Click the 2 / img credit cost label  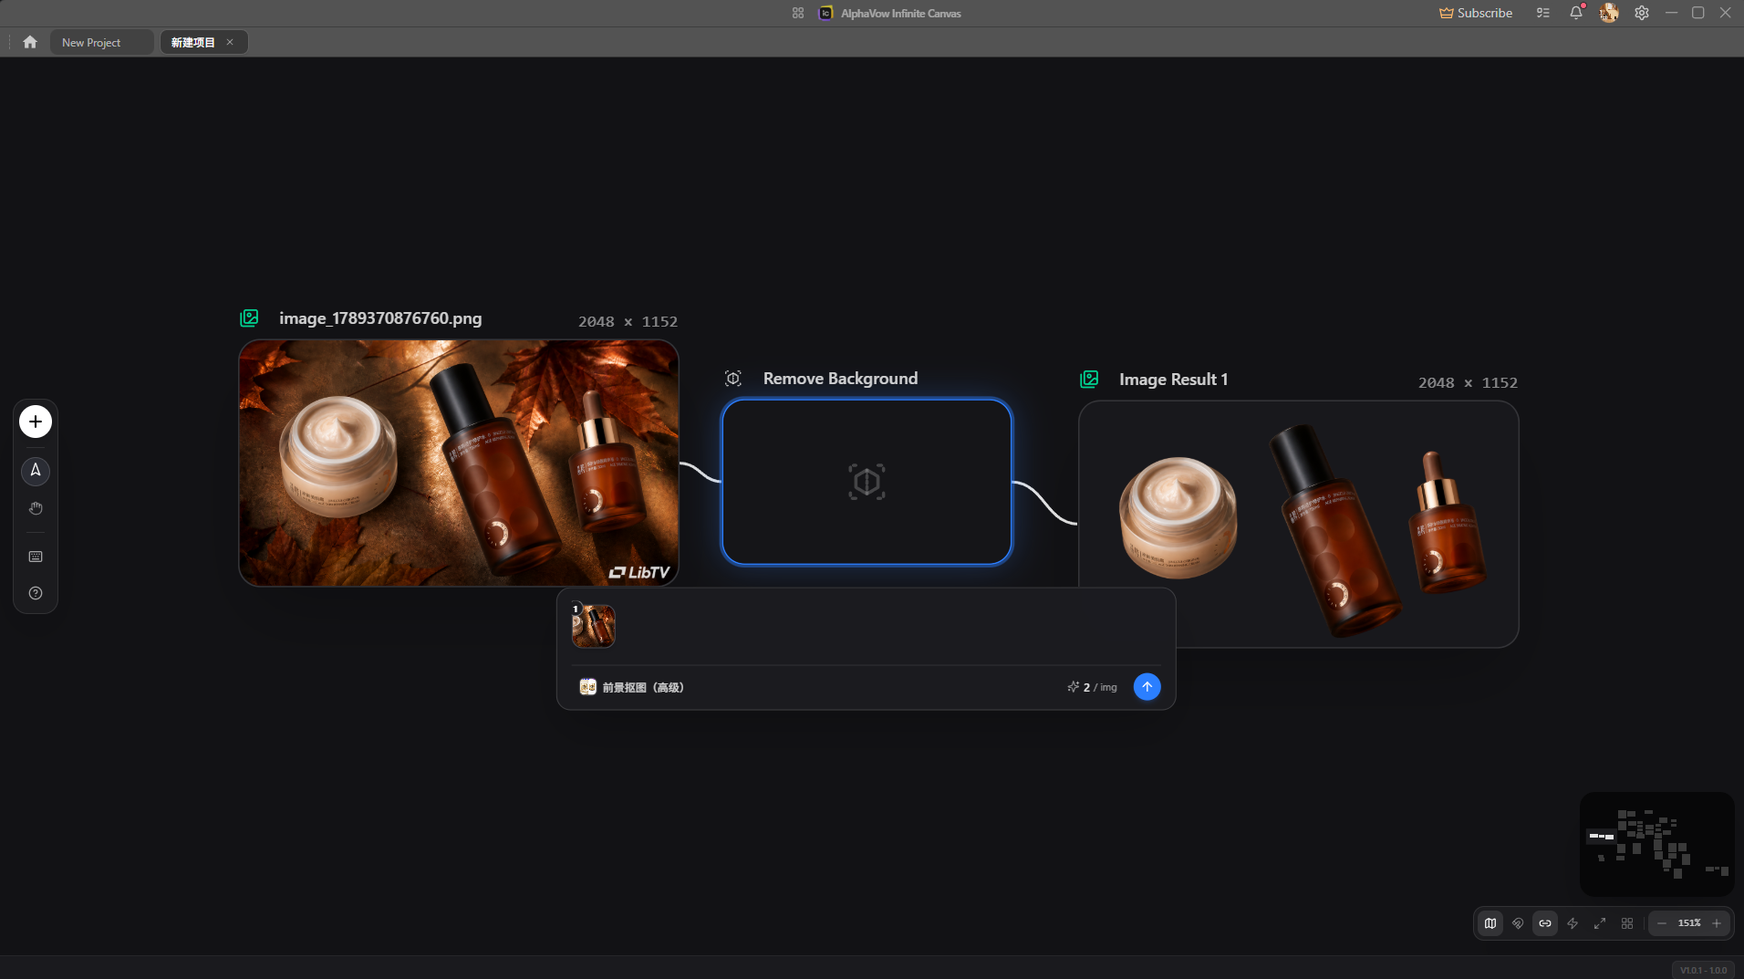(1093, 687)
